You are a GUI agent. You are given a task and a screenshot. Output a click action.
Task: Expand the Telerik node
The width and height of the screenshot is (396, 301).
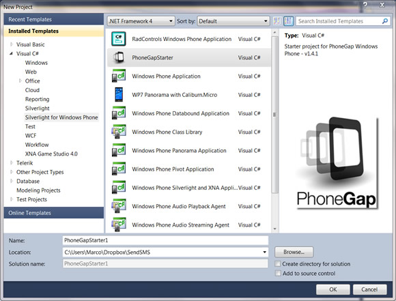tap(12, 163)
